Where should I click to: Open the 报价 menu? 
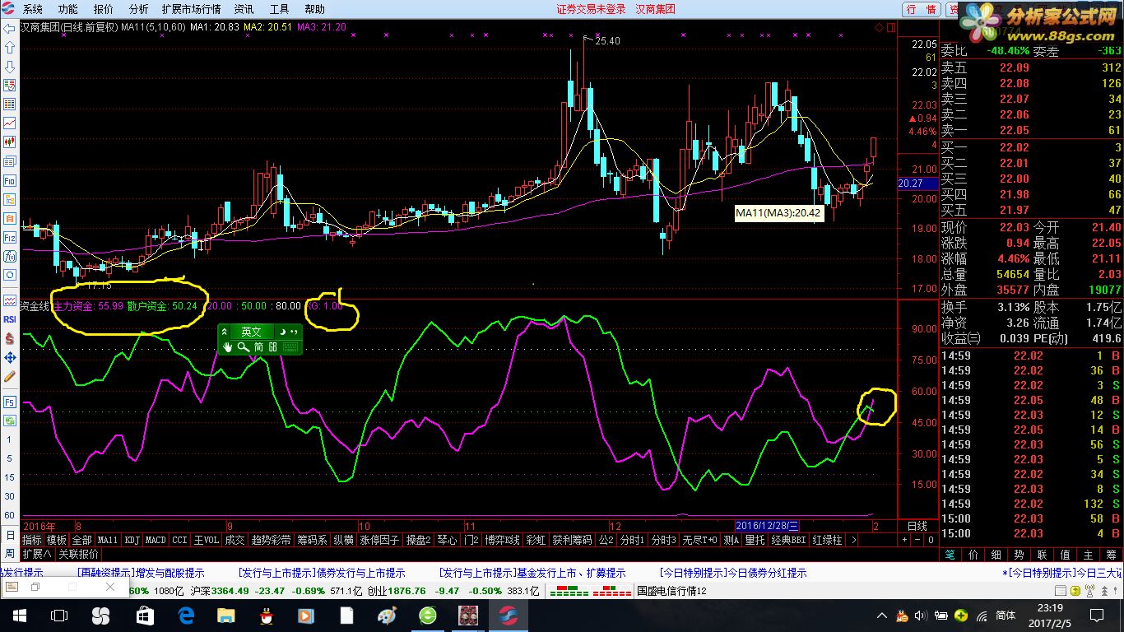[x=104, y=9]
